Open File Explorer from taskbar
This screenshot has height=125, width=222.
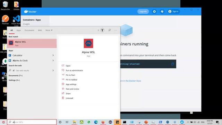(x=74, y=122)
